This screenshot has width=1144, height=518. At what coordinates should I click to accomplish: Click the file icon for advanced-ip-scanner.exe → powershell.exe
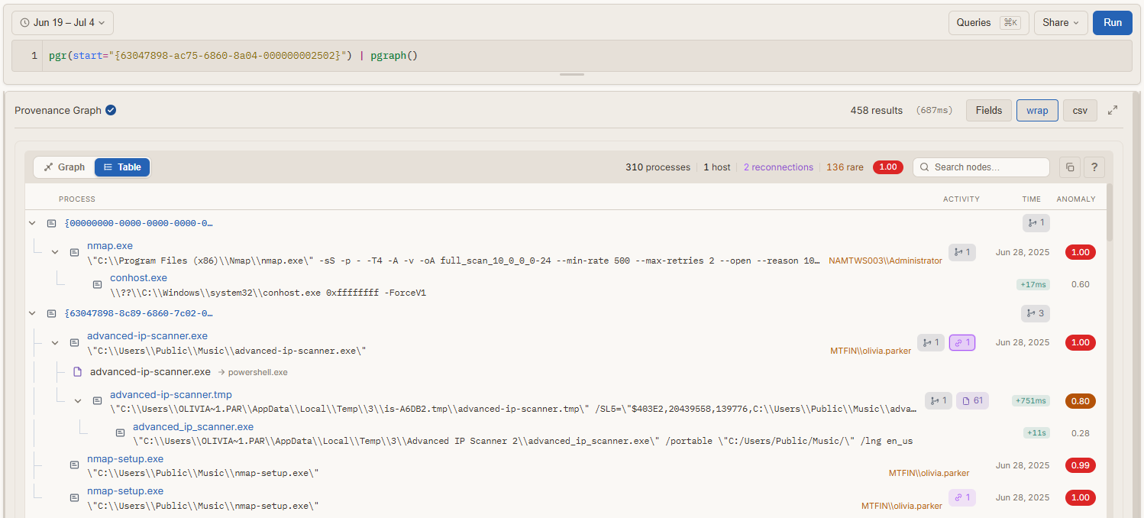(x=77, y=372)
